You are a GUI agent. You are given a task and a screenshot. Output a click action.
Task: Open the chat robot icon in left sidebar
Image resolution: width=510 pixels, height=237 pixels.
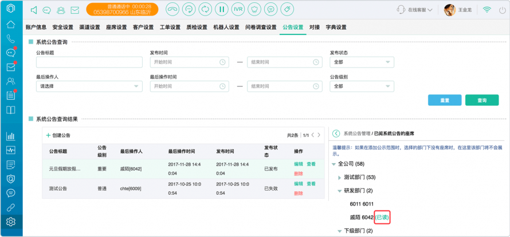pyautogui.click(x=11, y=53)
